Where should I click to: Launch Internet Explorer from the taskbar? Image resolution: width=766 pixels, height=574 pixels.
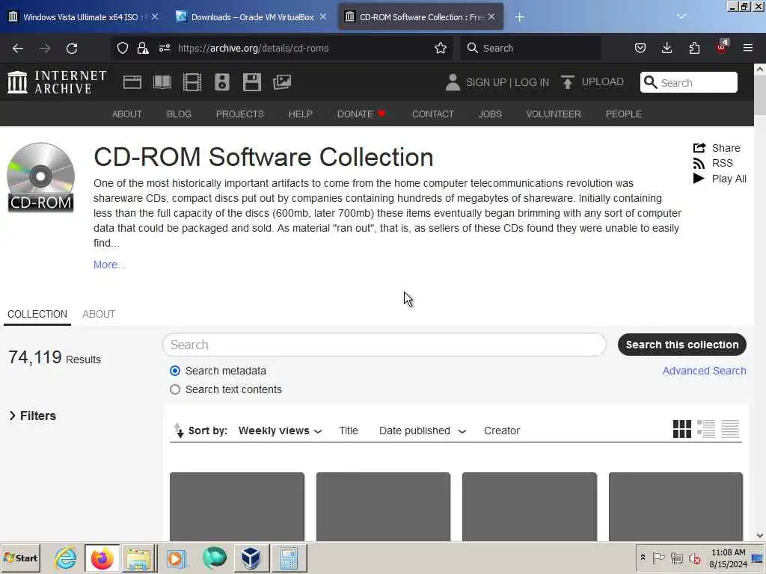65,558
